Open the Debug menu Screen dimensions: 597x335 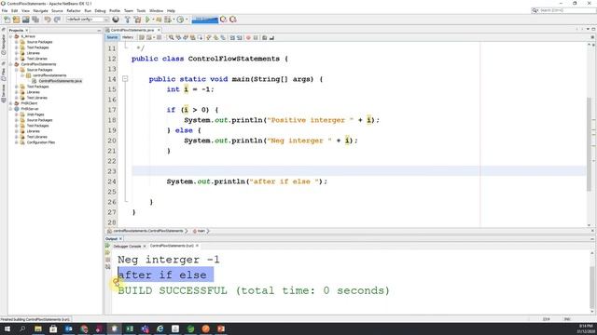click(100, 10)
